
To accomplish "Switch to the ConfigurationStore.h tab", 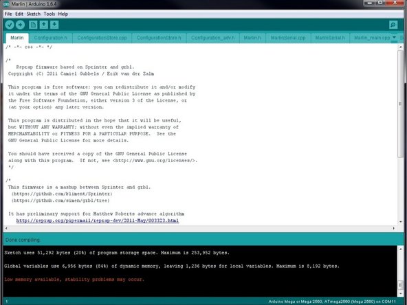I will tap(159, 38).
